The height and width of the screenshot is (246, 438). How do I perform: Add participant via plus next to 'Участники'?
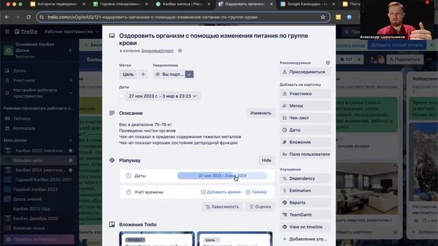(71, 81)
